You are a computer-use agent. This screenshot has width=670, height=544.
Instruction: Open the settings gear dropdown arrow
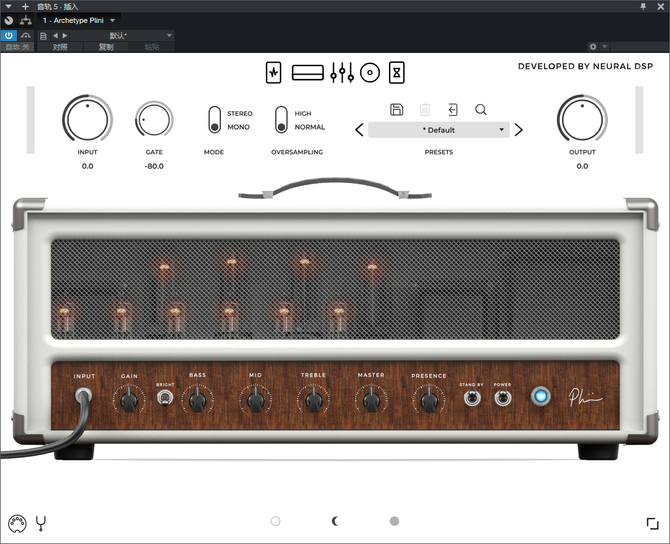pyautogui.click(x=605, y=46)
